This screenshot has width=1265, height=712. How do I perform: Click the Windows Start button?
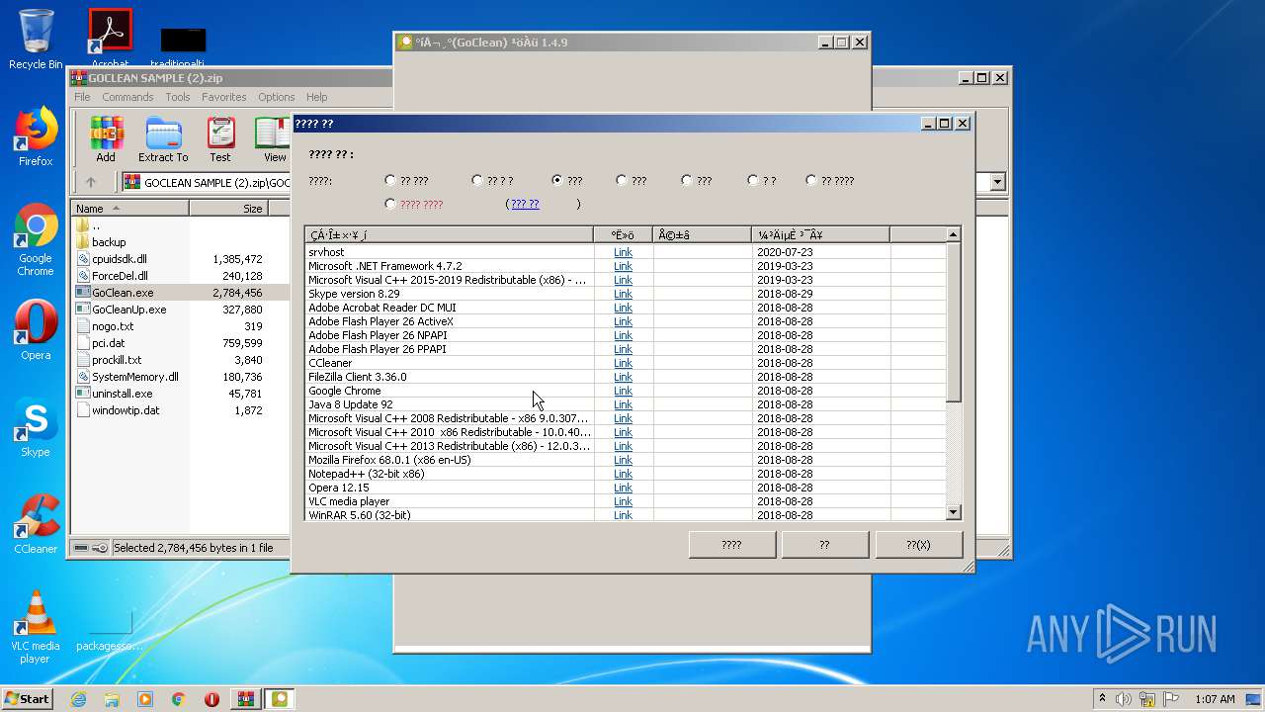[x=28, y=699]
